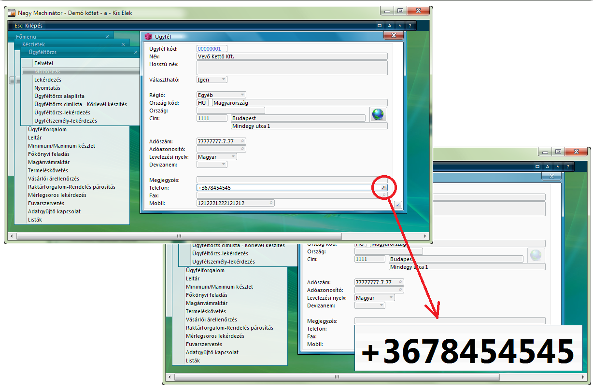593x389 pixels.
Task: Open the Választható dropdown showing Igen
Action: tap(212, 80)
